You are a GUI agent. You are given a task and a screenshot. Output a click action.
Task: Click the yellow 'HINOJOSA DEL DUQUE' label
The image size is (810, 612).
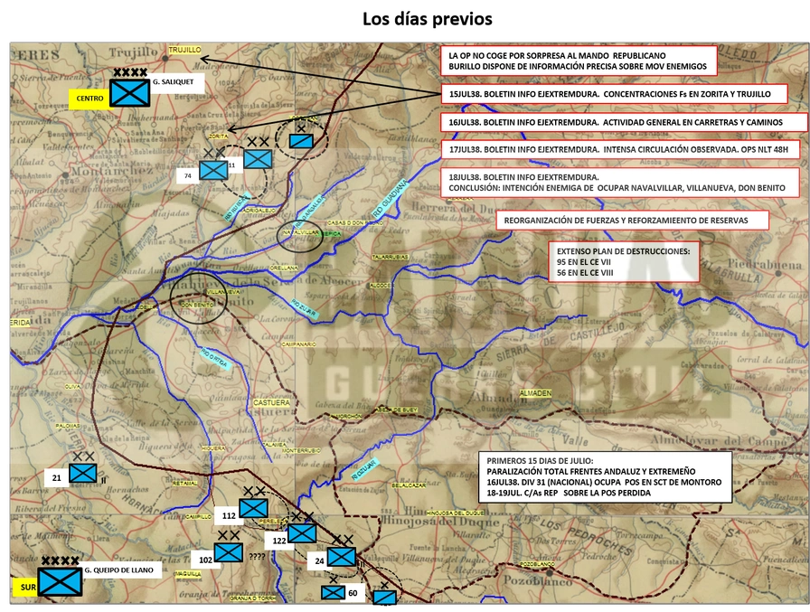click(457, 513)
